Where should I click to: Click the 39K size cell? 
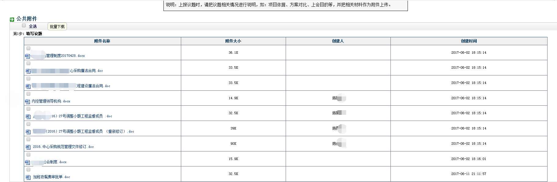click(233, 128)
